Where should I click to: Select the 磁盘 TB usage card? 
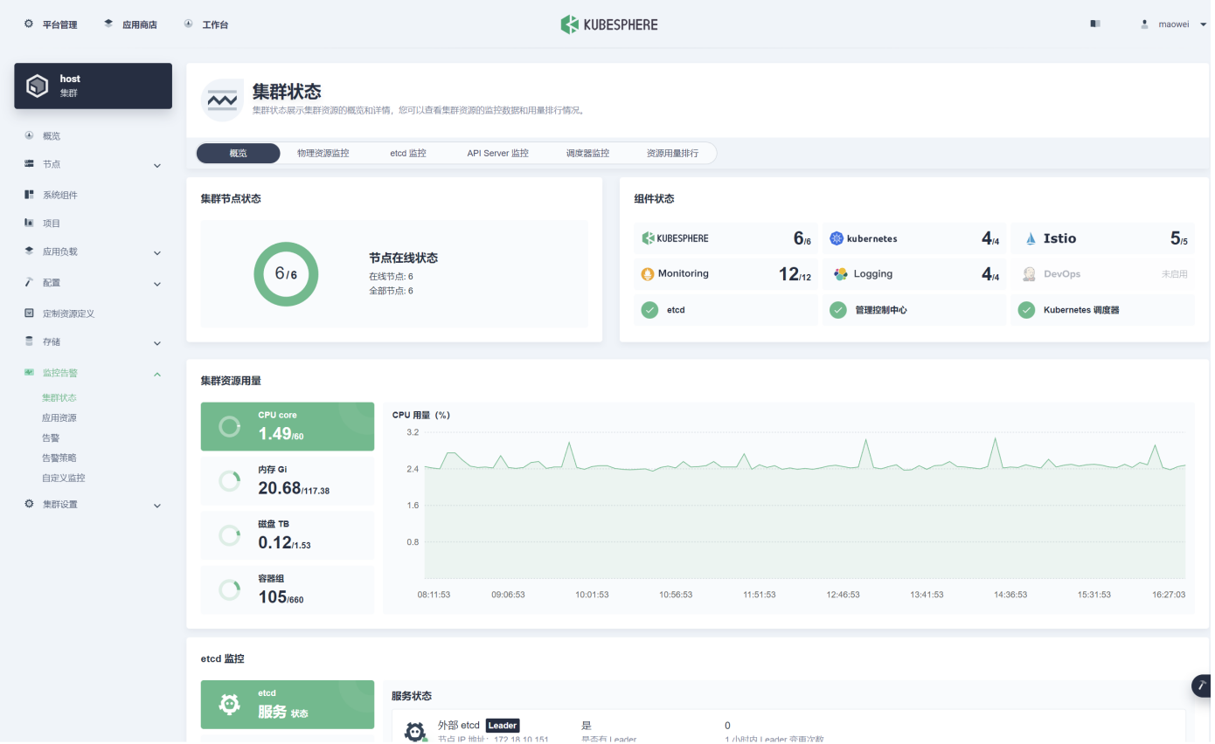288,534
